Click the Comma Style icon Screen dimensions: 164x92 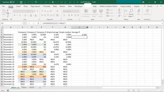[72, 15]
